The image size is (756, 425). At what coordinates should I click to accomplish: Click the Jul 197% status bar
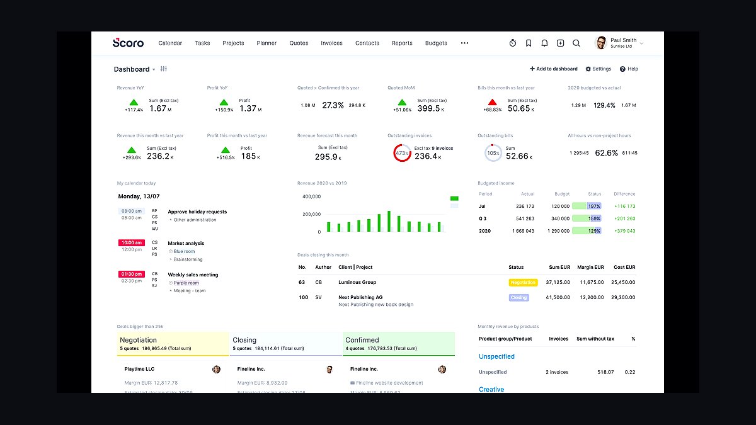point(587,206)
